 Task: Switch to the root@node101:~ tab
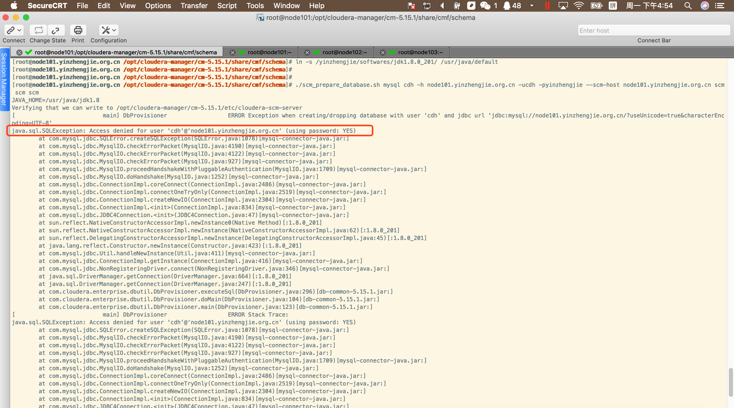point(269,52)
